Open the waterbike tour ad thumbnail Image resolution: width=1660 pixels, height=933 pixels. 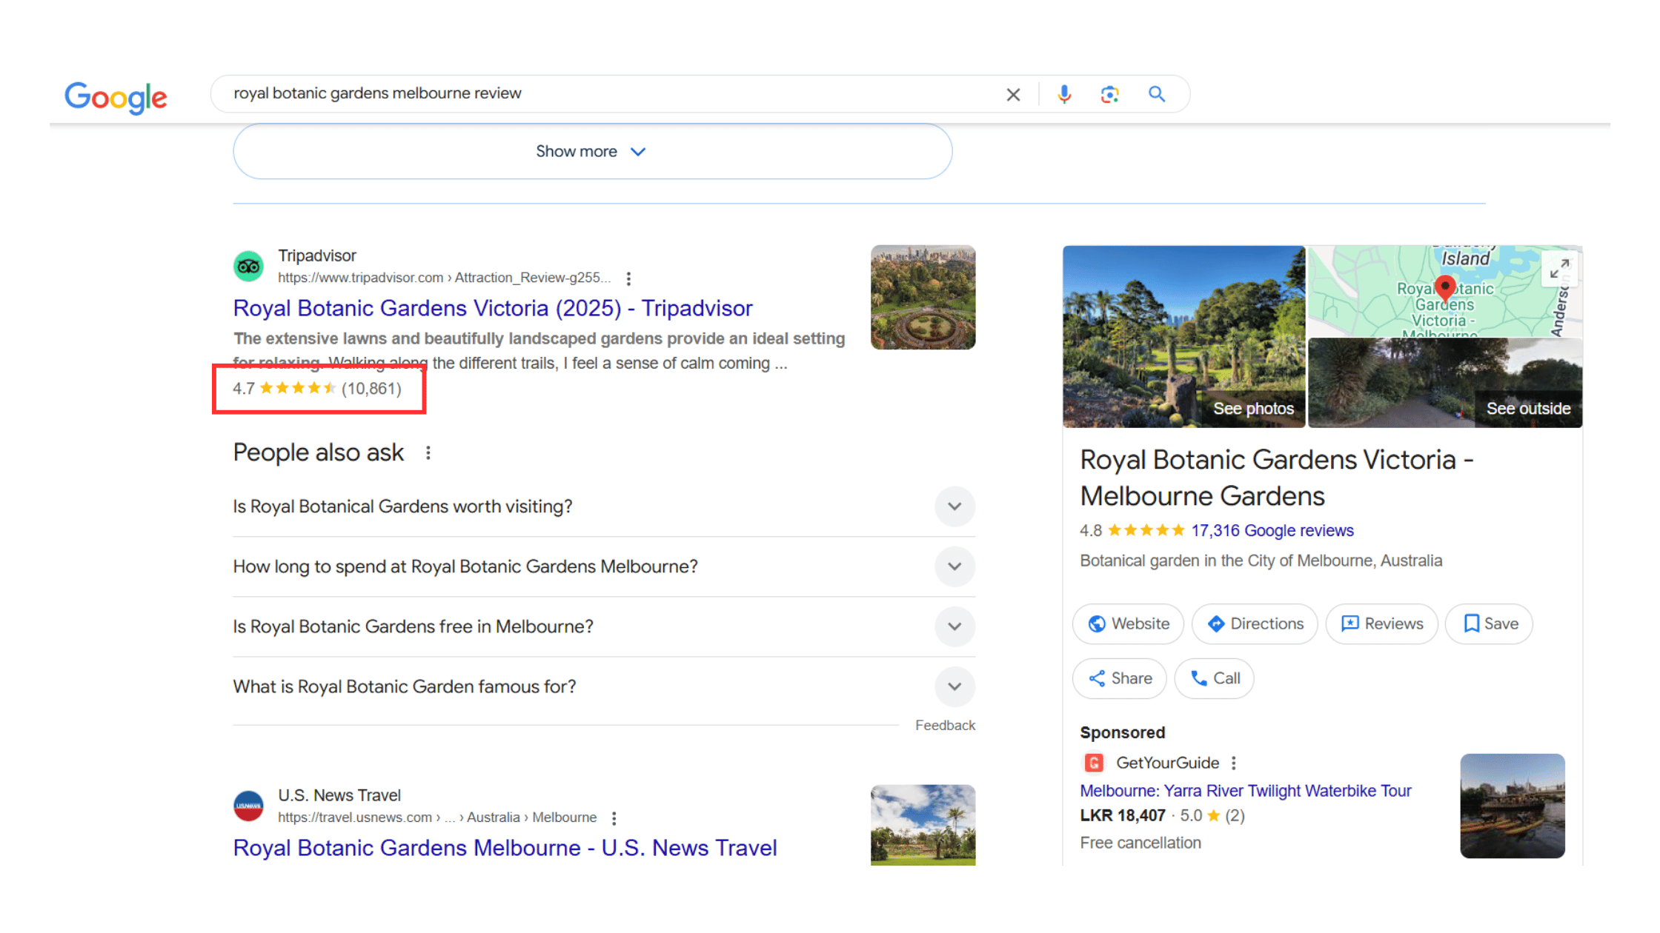click(x=1513, y=806)
